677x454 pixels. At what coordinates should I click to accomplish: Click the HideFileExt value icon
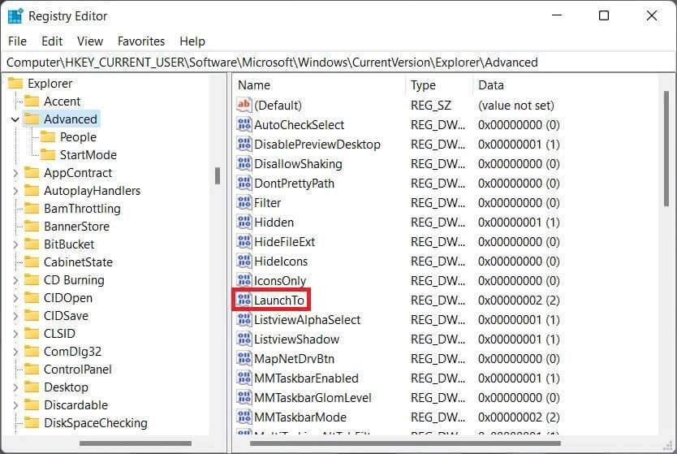pos(244,241)
